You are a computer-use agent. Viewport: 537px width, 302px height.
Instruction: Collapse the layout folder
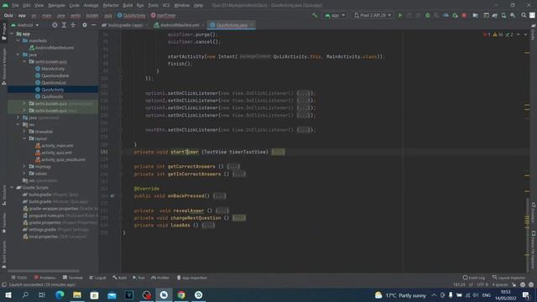(x=24, y=138)
